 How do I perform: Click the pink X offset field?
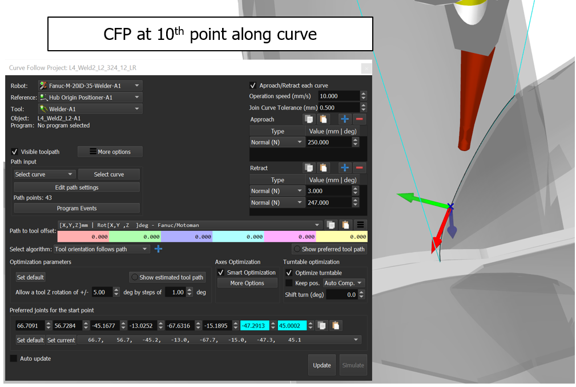83,237
